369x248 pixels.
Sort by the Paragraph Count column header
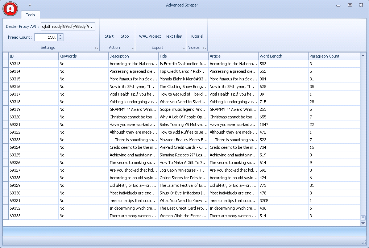334,56
